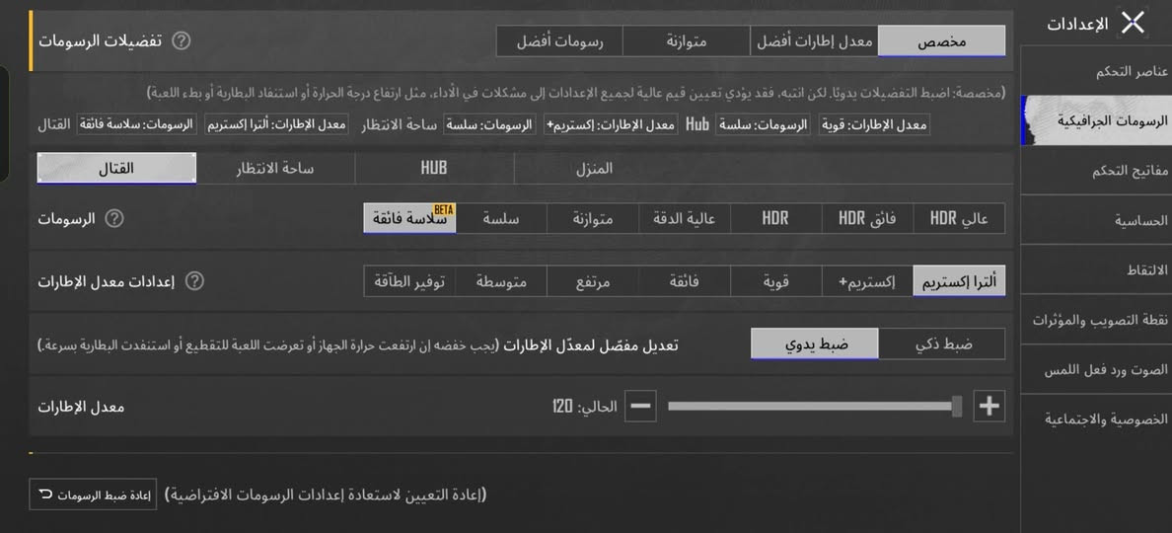Click the تعديل مفصّل لمعدّل الإطارات label
This screenshot has height=533, width=1172.
[591, 345]
